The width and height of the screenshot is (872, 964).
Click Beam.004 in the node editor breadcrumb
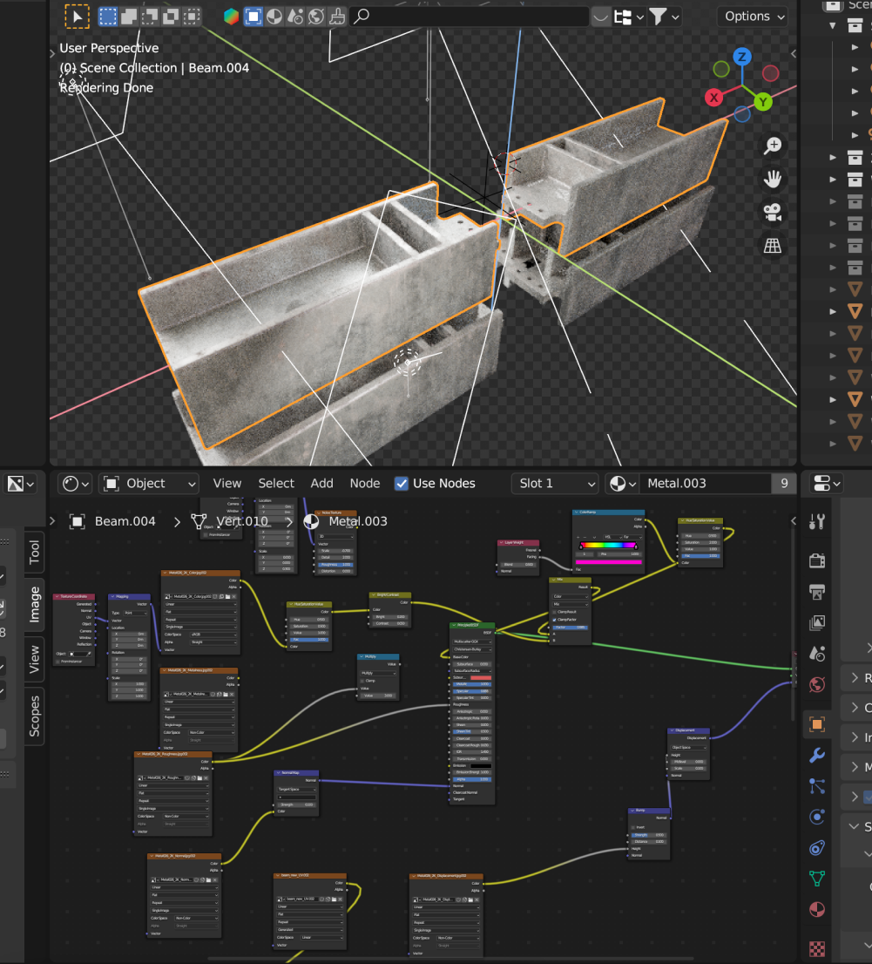125,521
